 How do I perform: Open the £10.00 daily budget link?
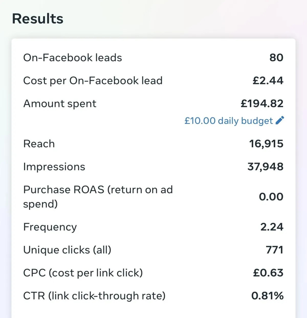(x=229, y=121)
